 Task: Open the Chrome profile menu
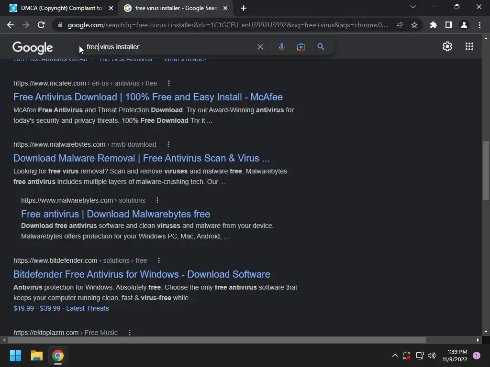point(464,25)
